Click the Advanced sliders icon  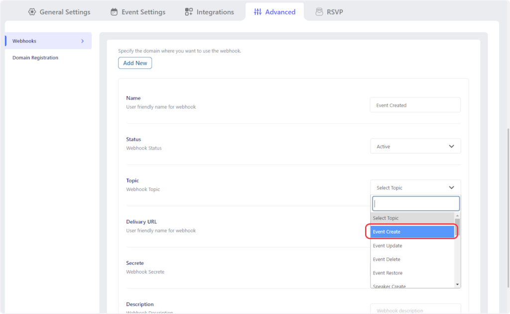pyautogui.click(x=257, y=12)
